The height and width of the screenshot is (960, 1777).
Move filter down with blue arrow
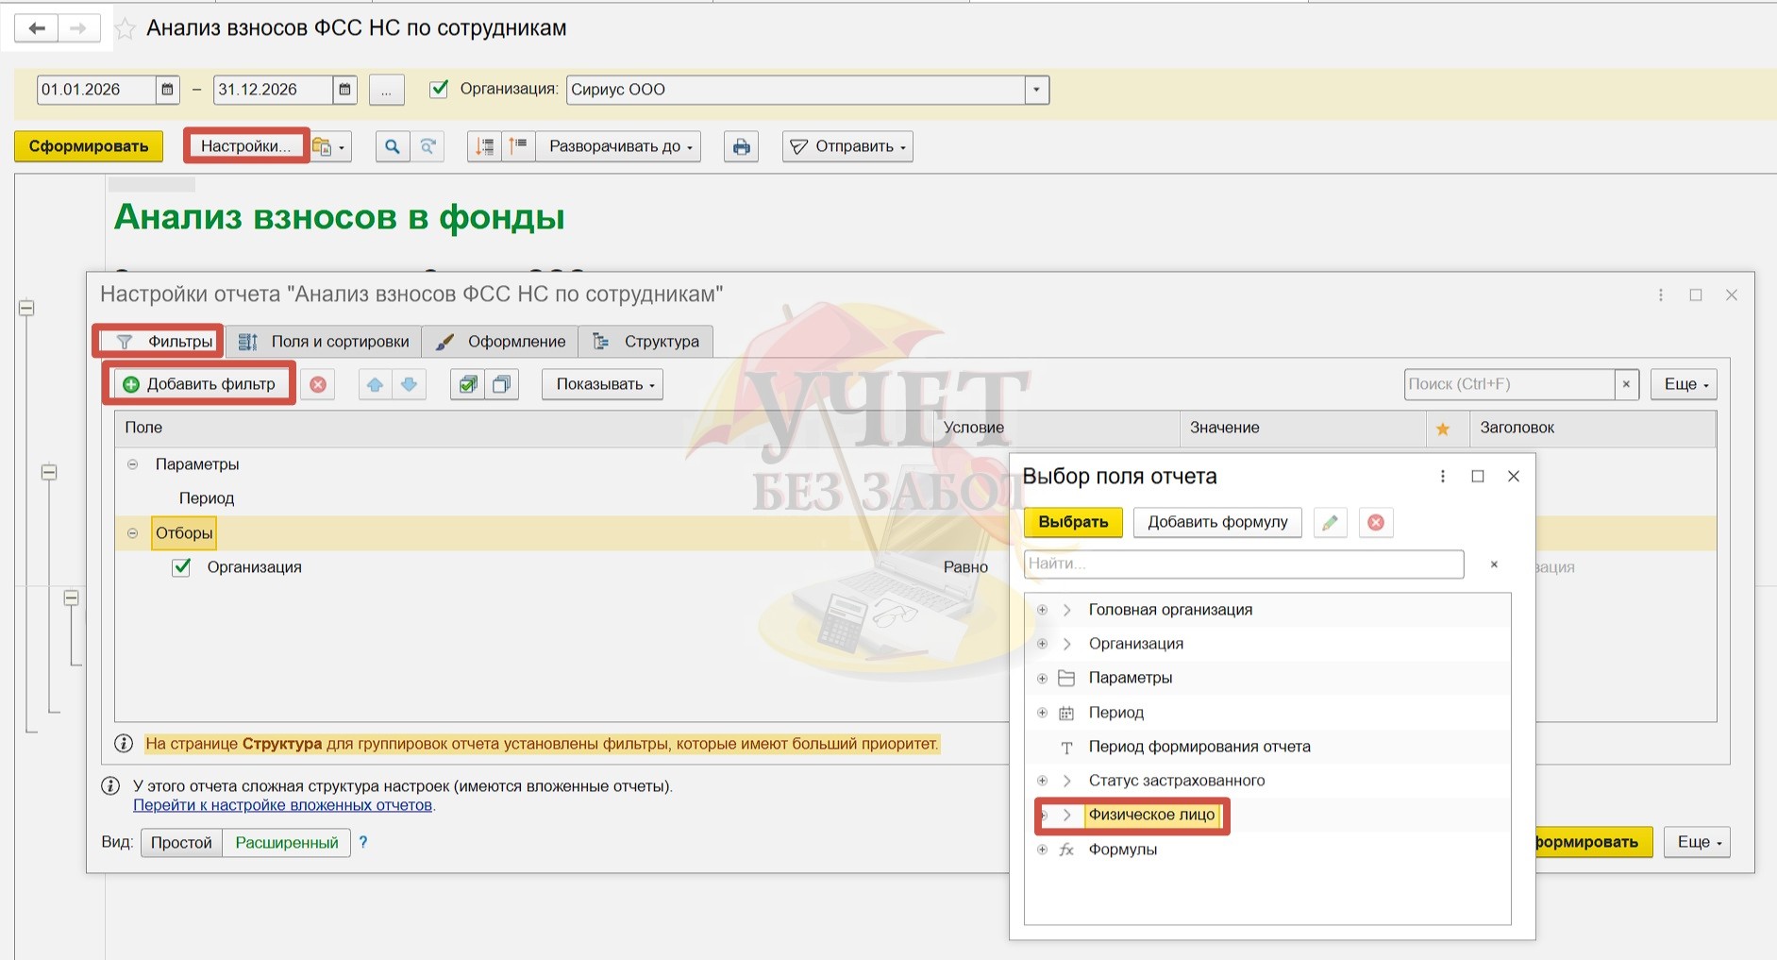click(409, 384)
